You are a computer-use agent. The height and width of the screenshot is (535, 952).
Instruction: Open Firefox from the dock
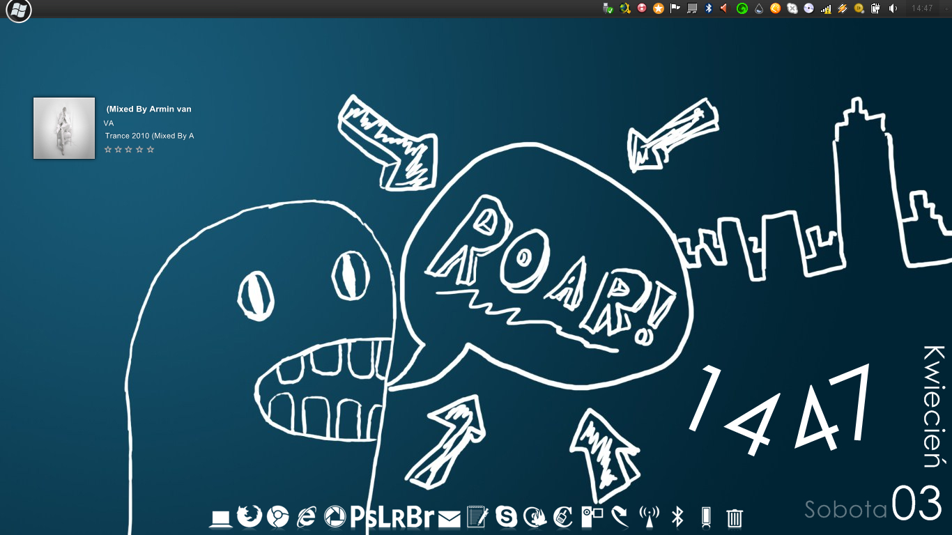[249, 517]
